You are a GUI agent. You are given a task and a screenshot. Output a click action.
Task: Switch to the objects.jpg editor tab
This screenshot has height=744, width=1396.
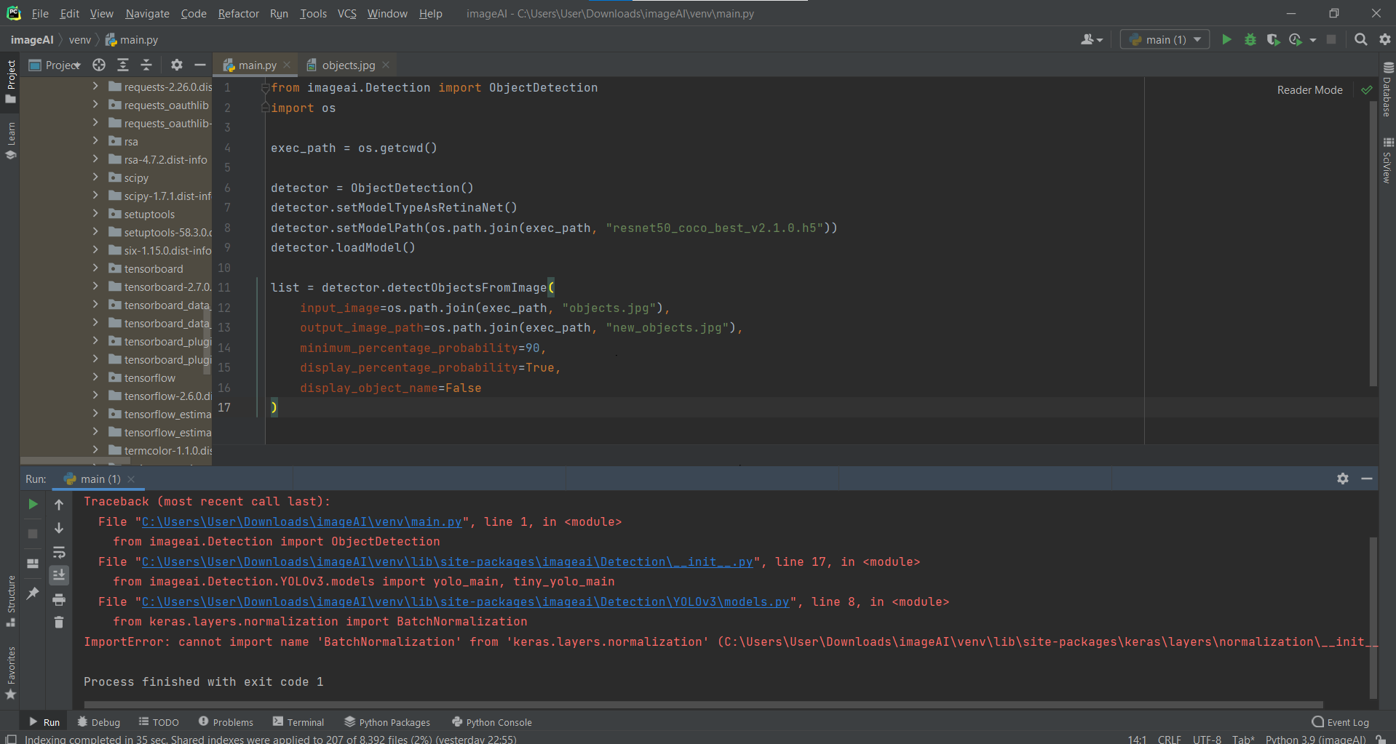click(x=349, y=65)
